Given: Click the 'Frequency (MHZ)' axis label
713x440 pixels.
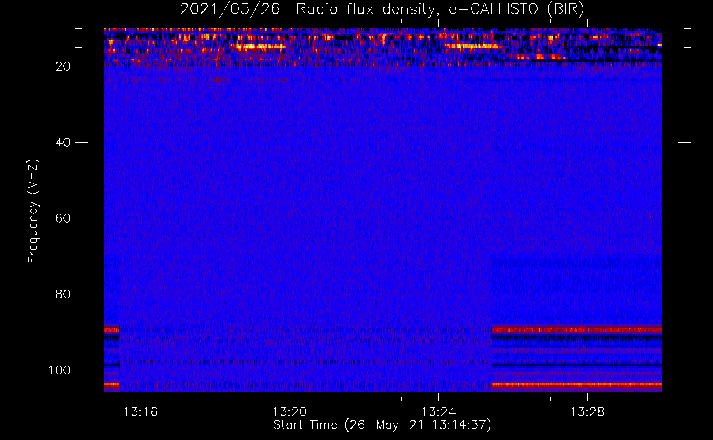Looking at the screenshot, I should tap(33, 211).
